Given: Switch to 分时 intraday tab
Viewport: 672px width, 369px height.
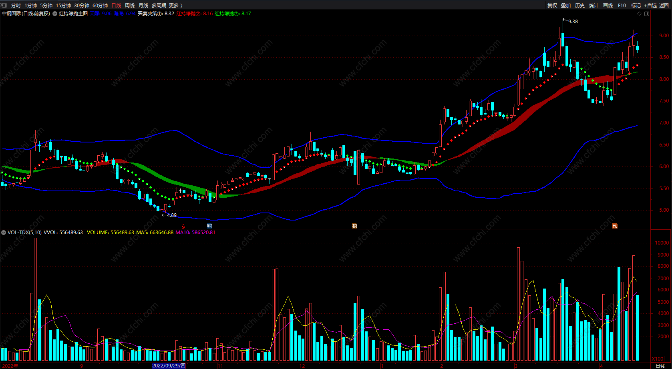Looking at the screenshot, I should (x=16, y=5).
